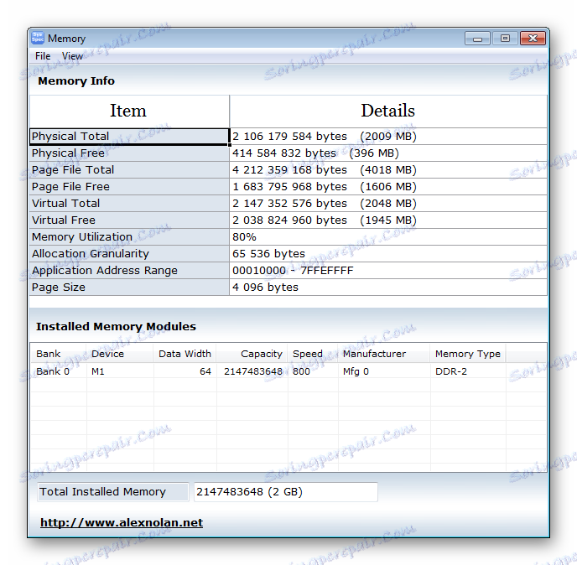
Task: Click the Total Installed Memory label
Action: (113, 492)
